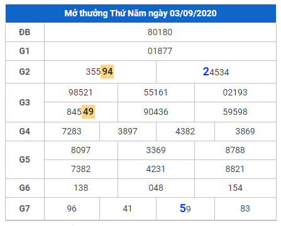Select G3 result 55161
281x226 pixels.
156,92
